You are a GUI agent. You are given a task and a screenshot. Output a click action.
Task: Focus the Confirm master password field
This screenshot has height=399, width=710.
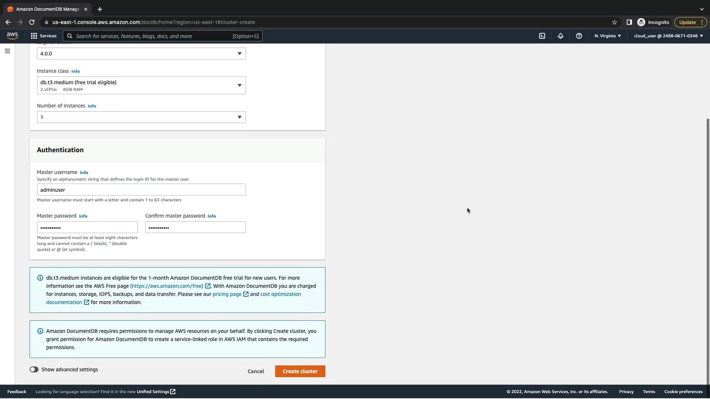pyautogui.click(x=195, y=228)
